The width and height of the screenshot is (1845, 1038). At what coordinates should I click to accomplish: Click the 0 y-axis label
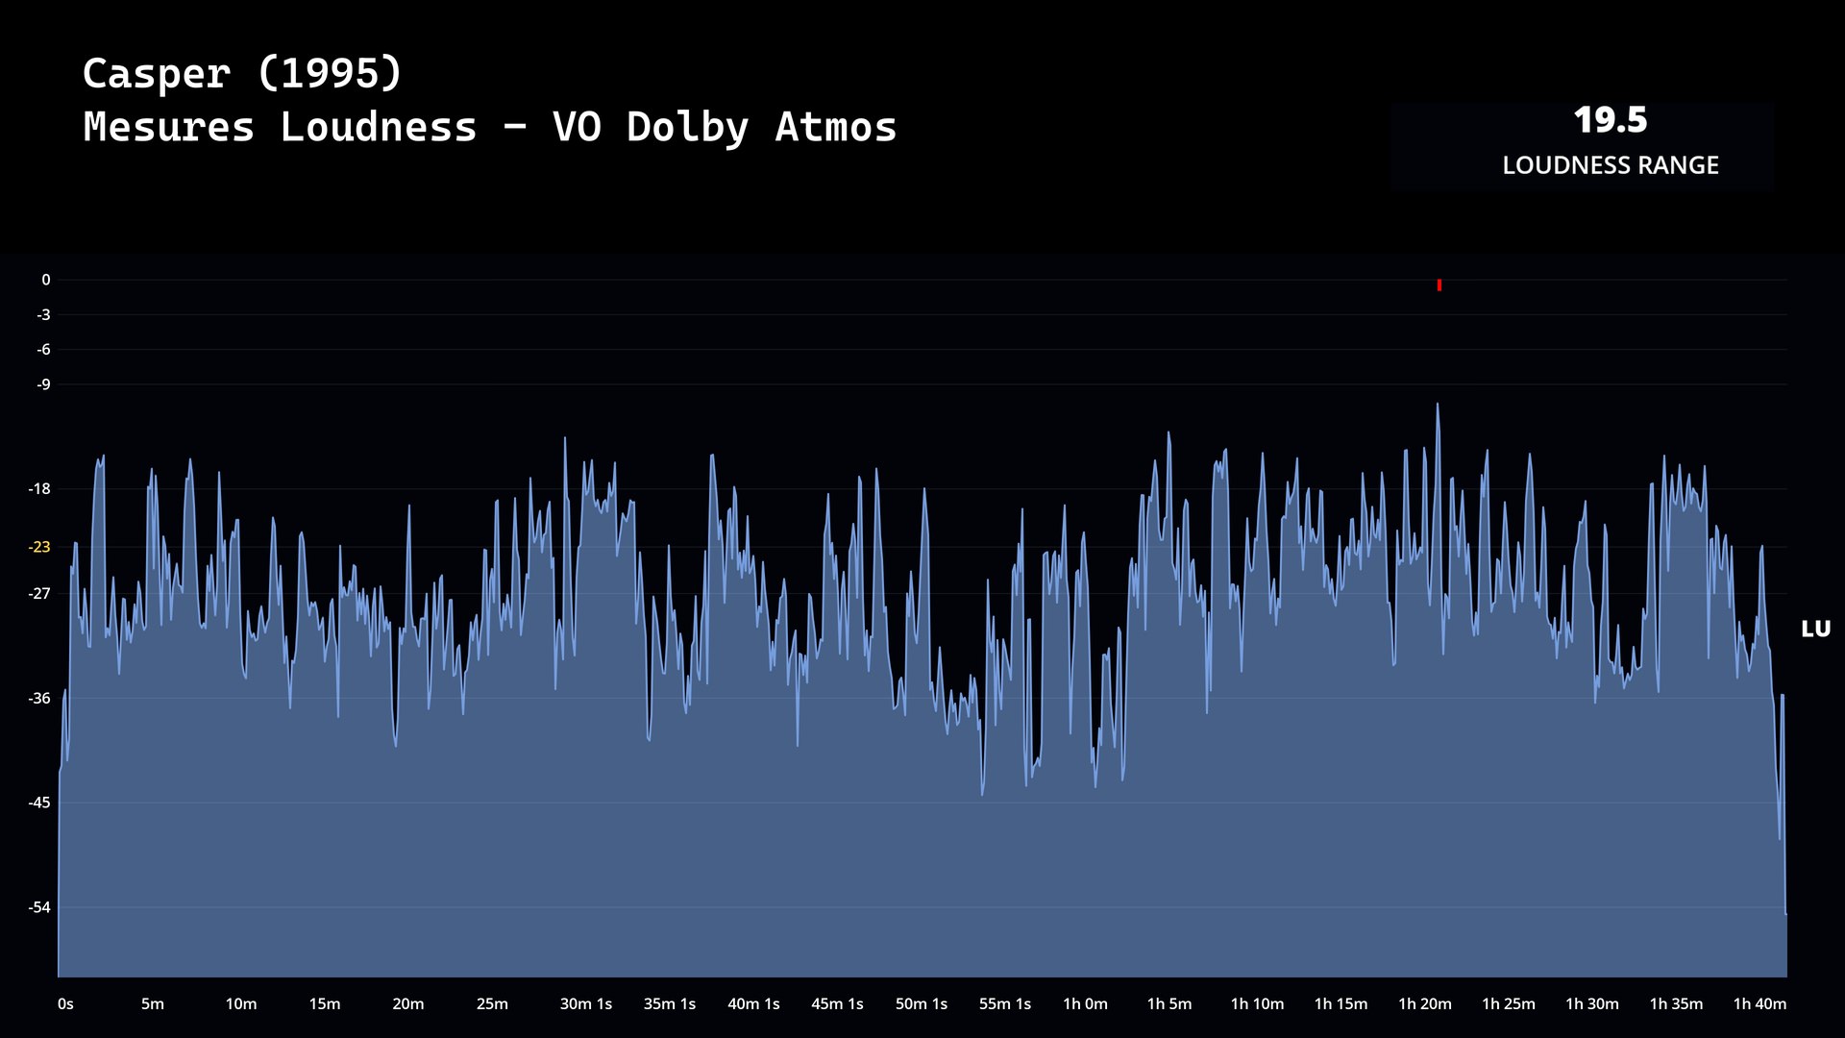(x=45, y=280)
